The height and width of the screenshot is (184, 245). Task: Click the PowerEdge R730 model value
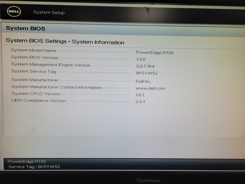(155, 52)
